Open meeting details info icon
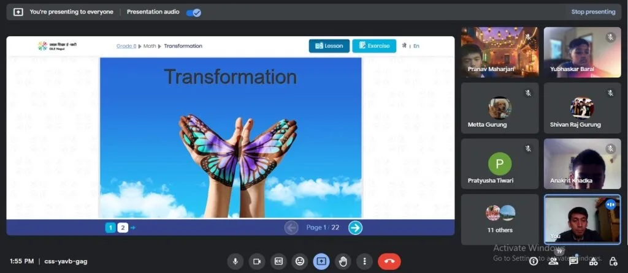 click(x=534, y=261)
